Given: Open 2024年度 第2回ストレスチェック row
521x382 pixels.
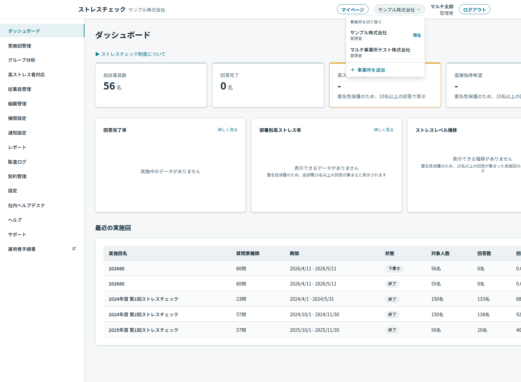Looking at the screenshot, I should pos(312,314).
